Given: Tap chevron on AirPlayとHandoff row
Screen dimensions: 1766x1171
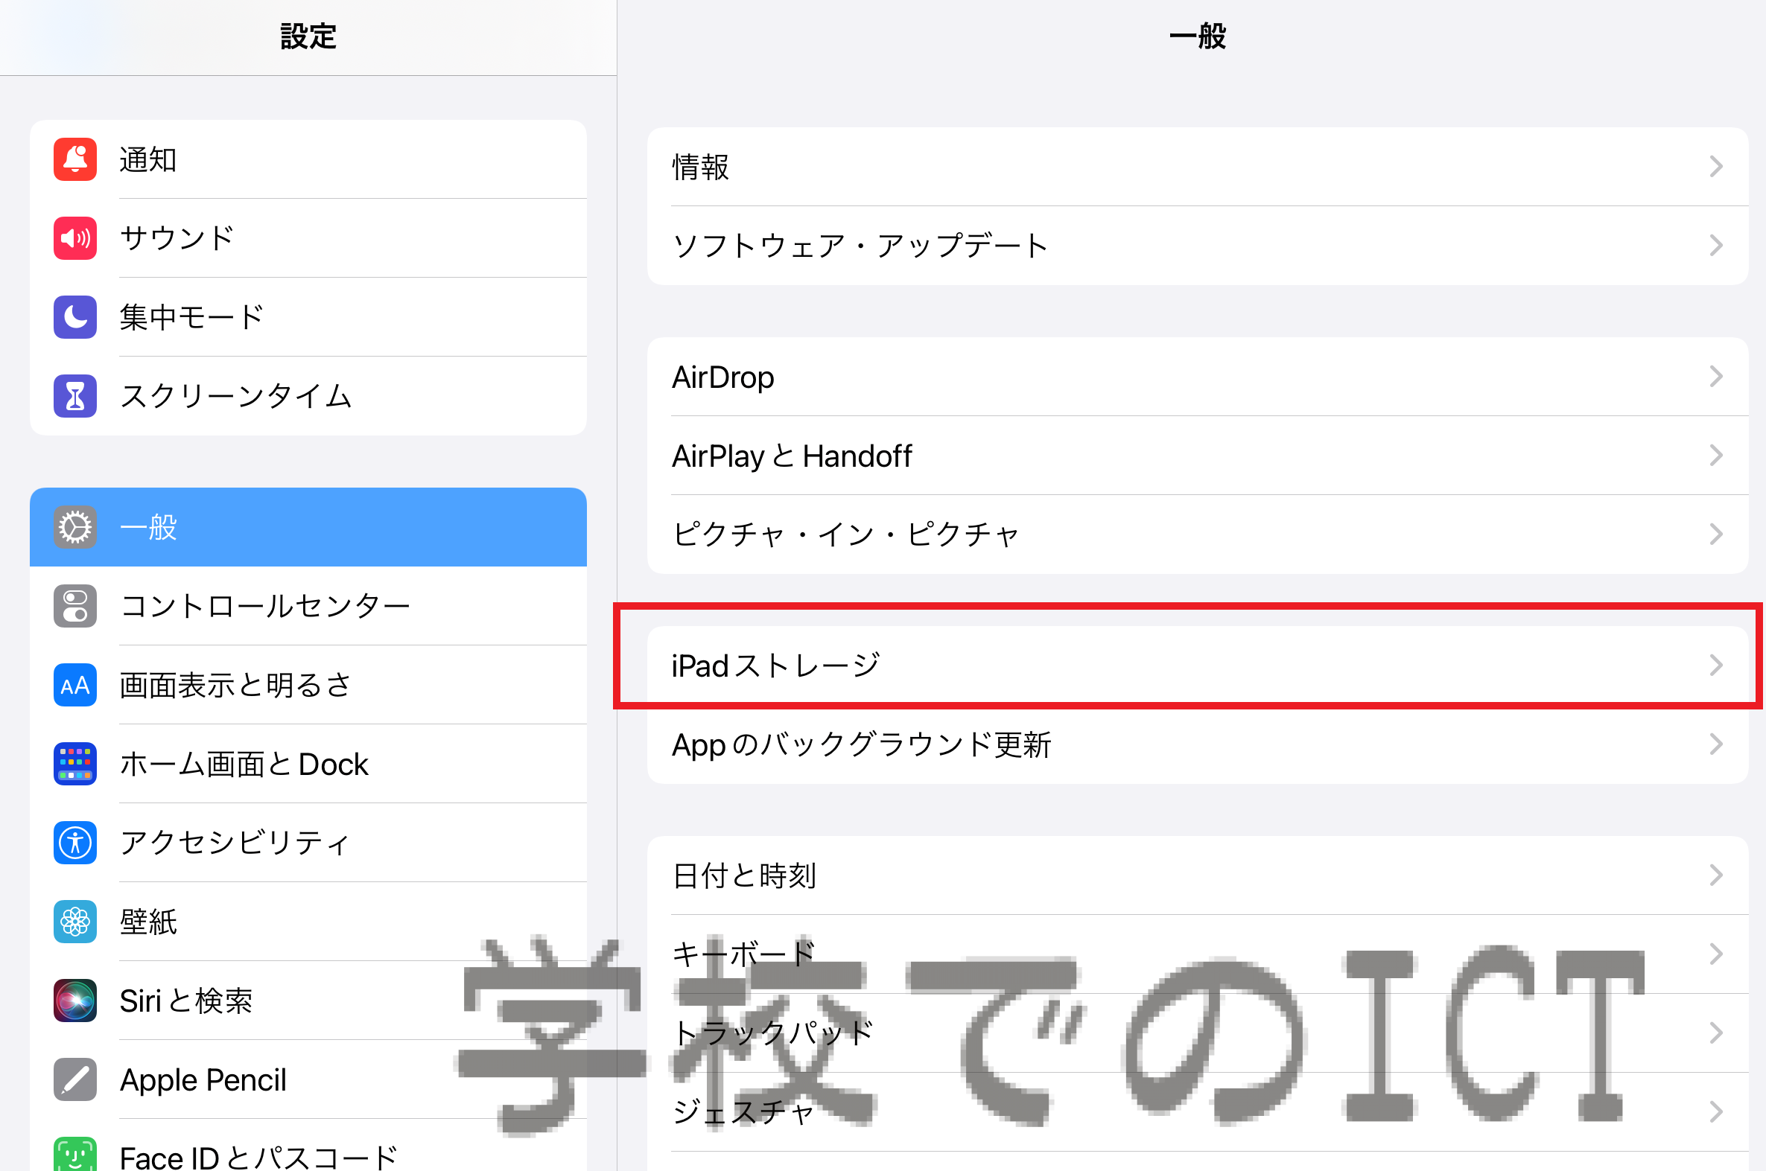Looking at the screenshot, I should [x=1716, y=456].
